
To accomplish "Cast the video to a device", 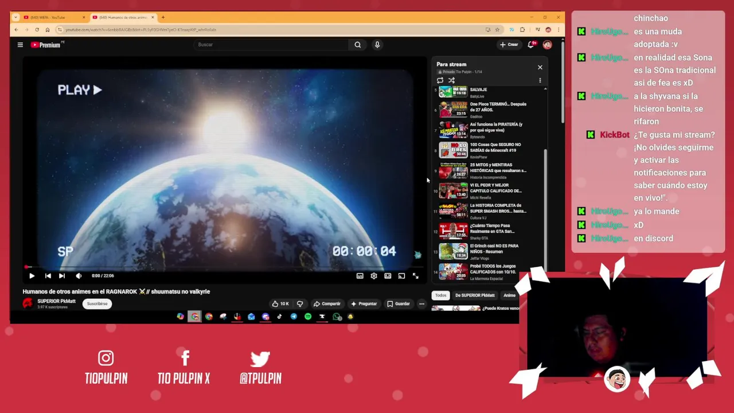I will pyautogui.click(x=401, y=276).
